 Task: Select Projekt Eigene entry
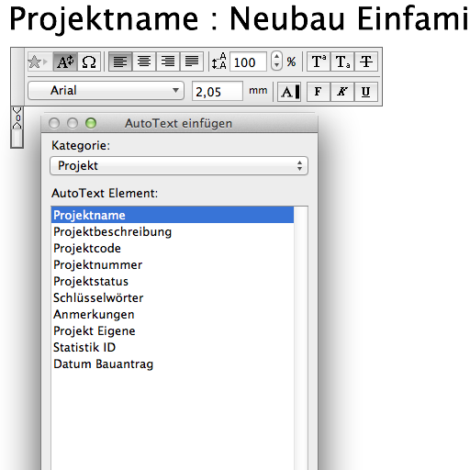(x=173, y=330)
